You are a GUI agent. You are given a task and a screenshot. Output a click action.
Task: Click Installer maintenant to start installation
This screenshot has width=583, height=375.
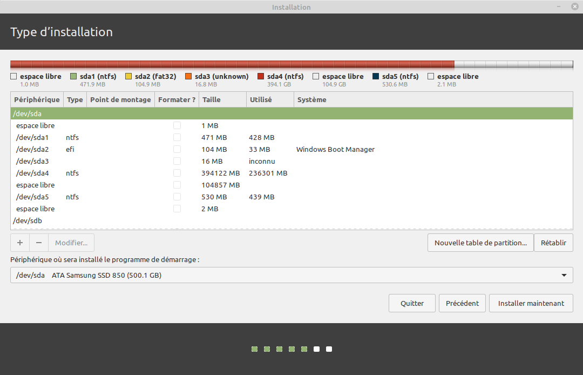[x=531, y=303]
